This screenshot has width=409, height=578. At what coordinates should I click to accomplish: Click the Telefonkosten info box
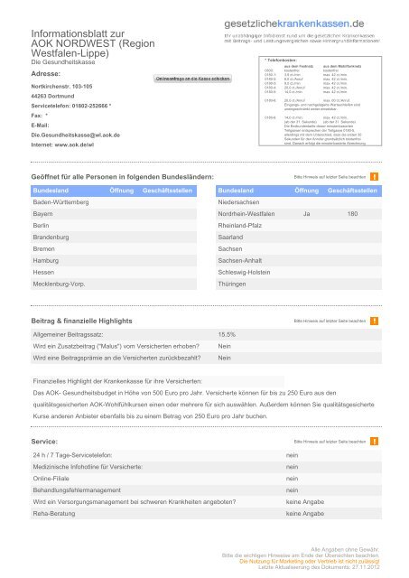pos(321,101)
